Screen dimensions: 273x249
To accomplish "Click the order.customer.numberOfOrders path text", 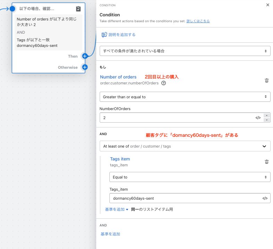I will pos(129,83).
